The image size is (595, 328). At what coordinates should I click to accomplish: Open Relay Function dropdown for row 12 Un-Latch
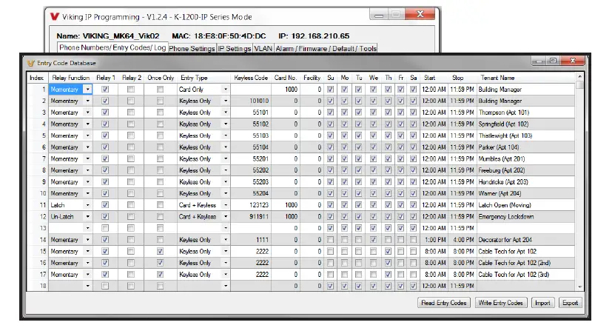pyautogui.click(x=87, y=217)
